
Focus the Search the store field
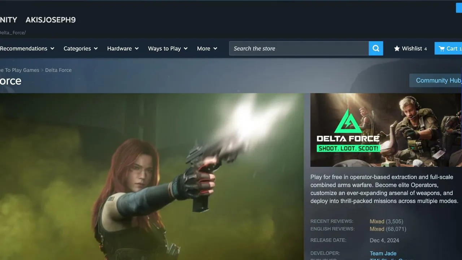point(299,48)
